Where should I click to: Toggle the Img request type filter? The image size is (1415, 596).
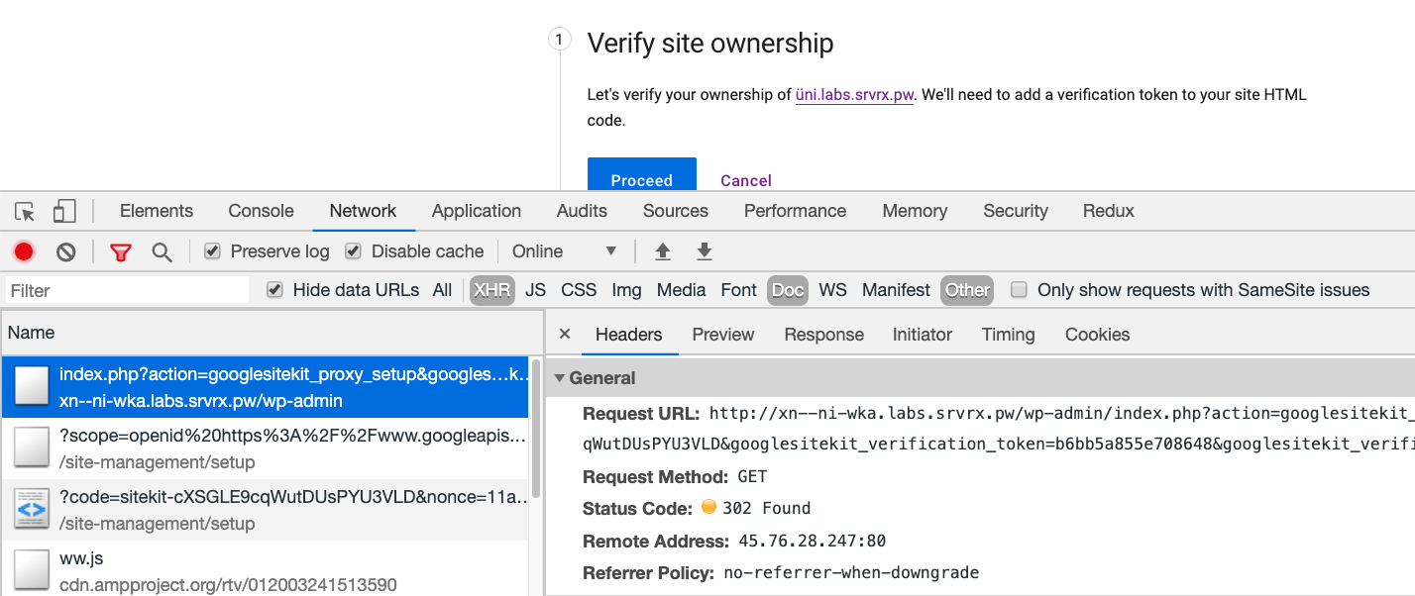coord(626,290)
